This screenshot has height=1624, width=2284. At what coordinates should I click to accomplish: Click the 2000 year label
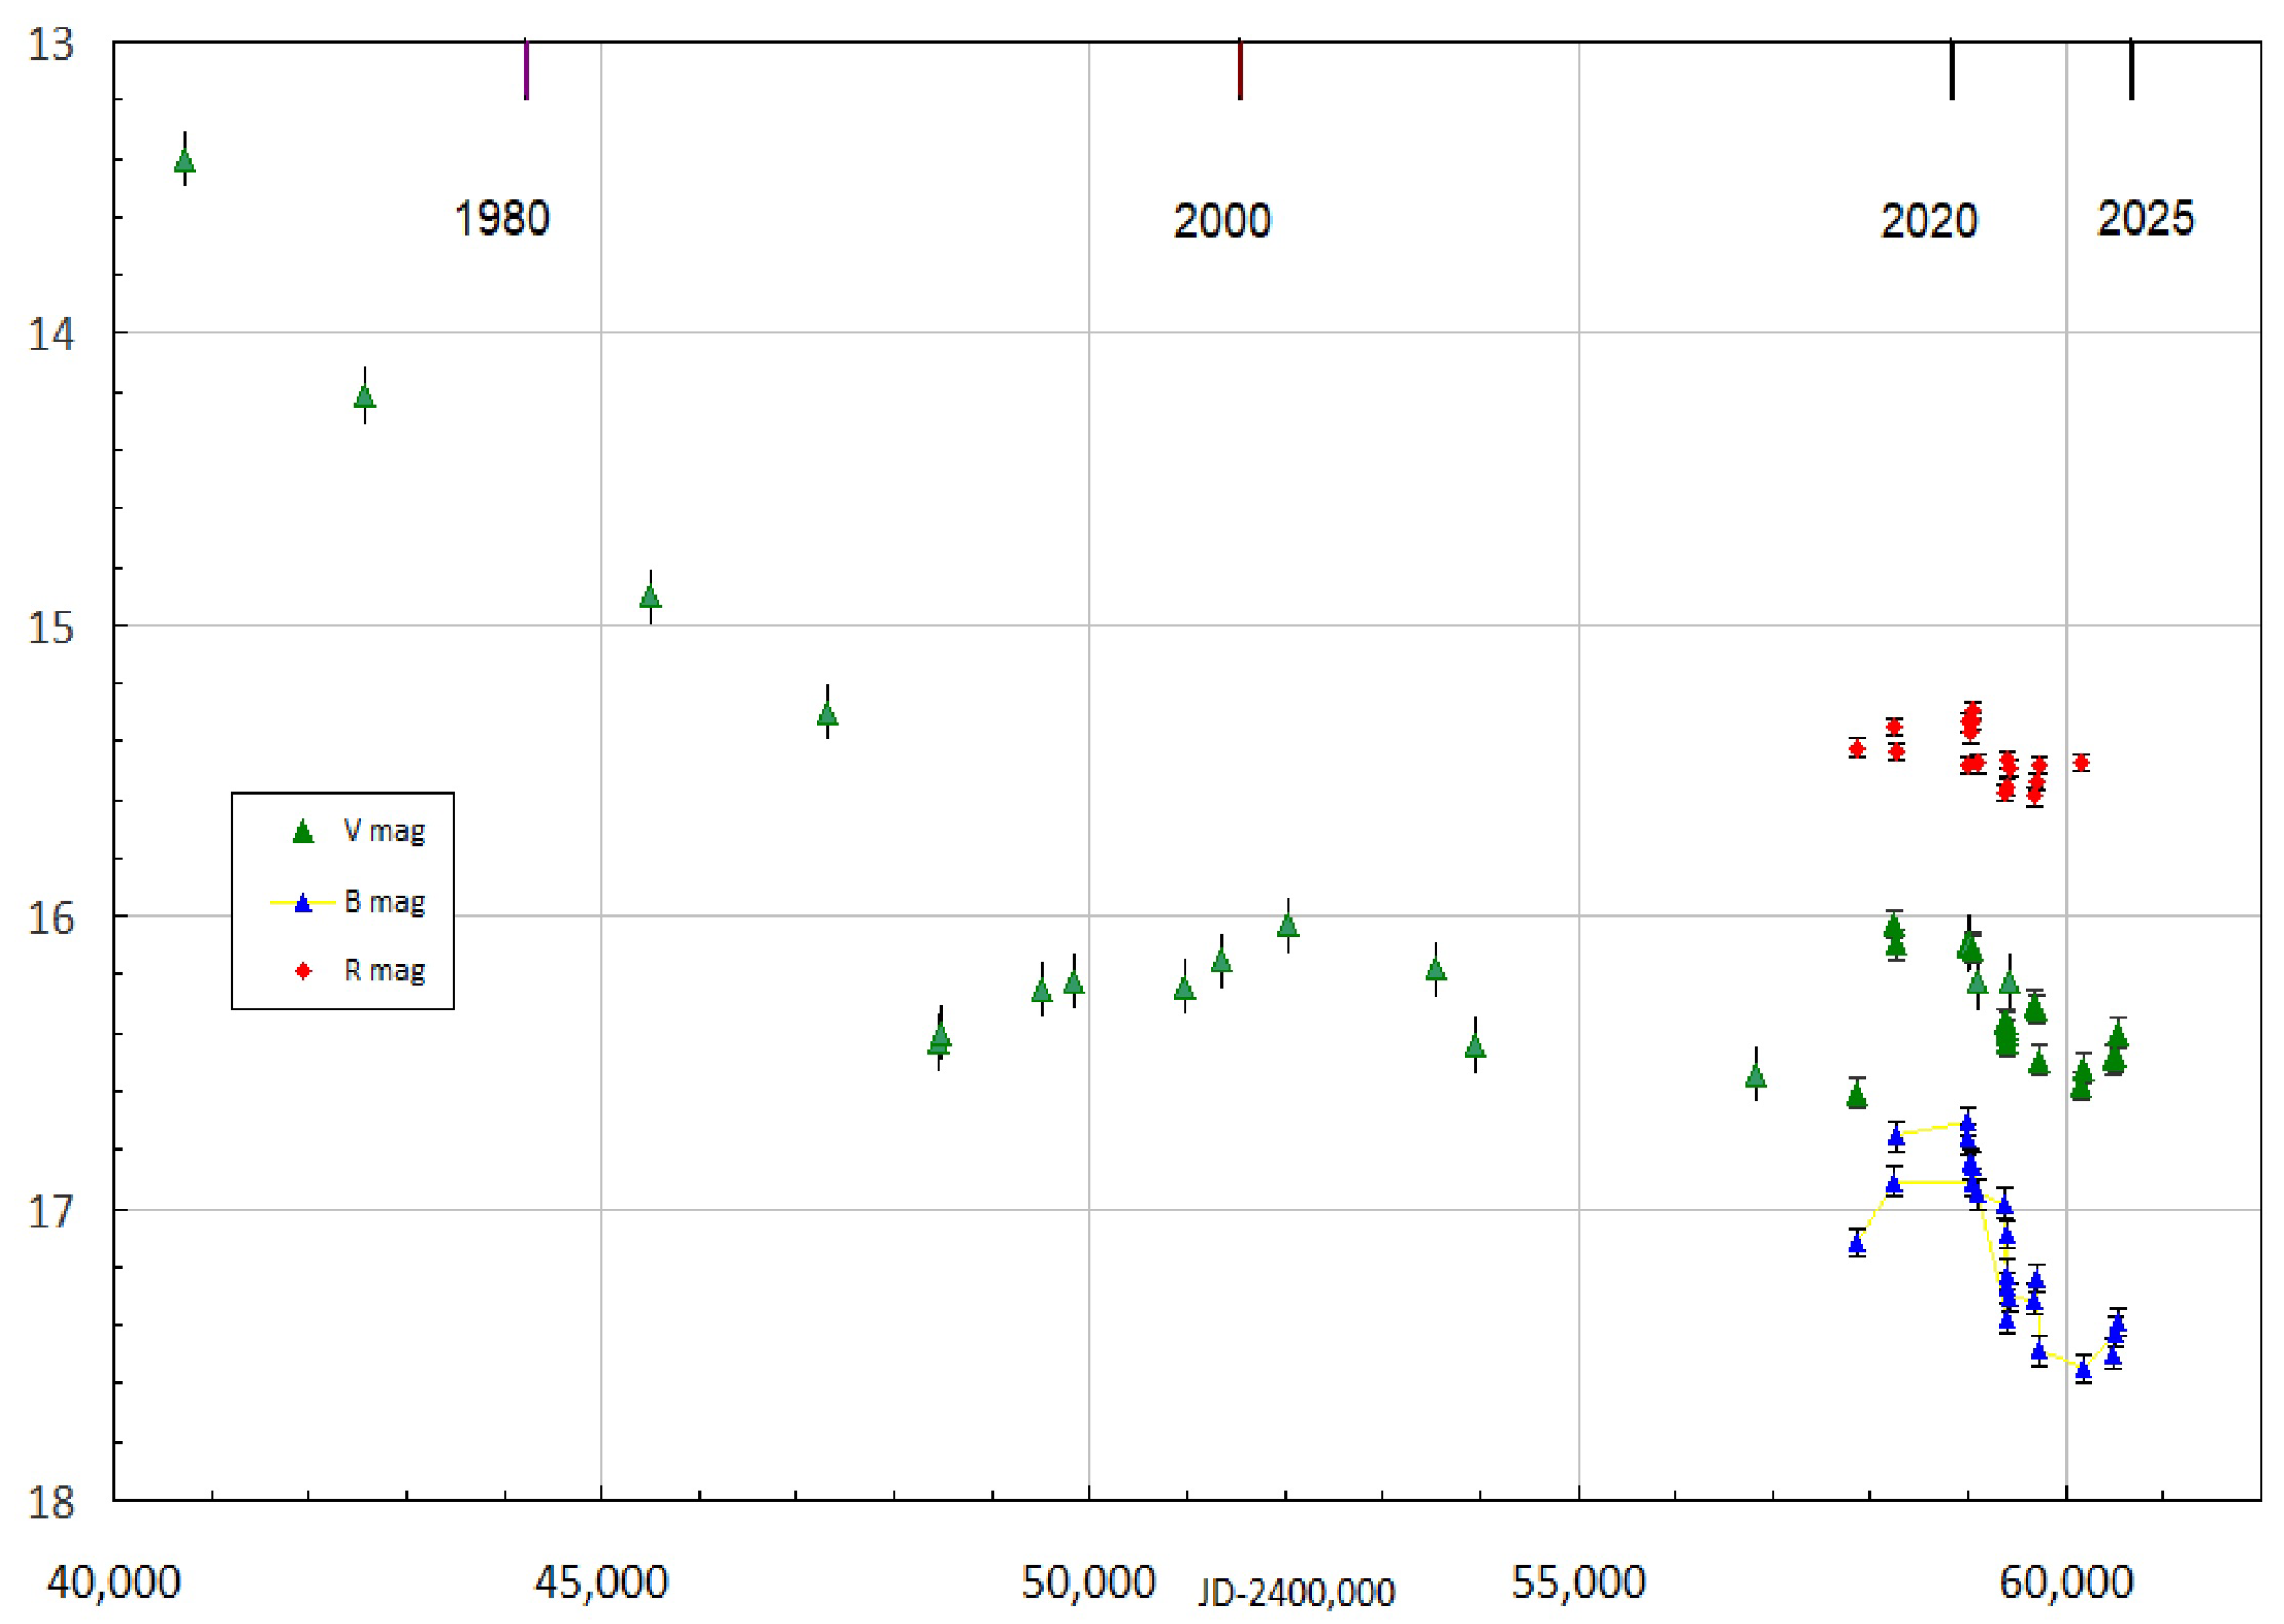tap(1221, 220)
